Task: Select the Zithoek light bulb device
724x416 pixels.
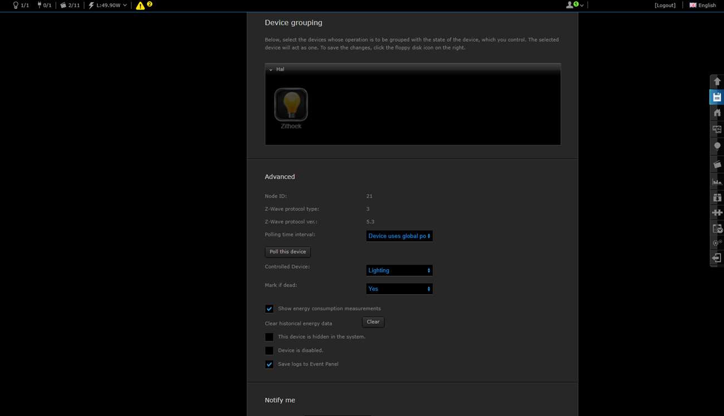Action: (291, 105)
